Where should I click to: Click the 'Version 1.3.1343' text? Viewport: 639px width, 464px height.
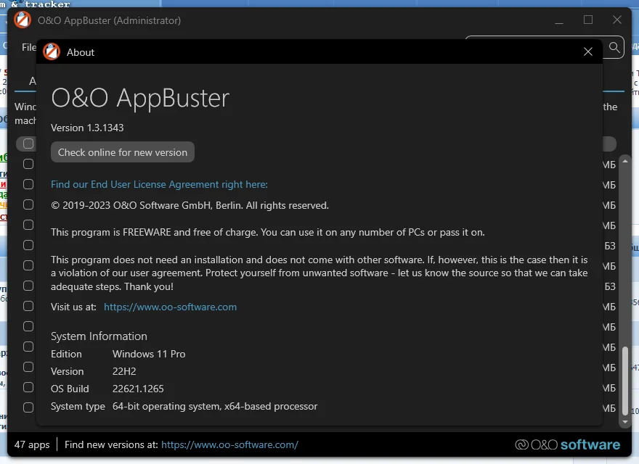pos(87,128)
